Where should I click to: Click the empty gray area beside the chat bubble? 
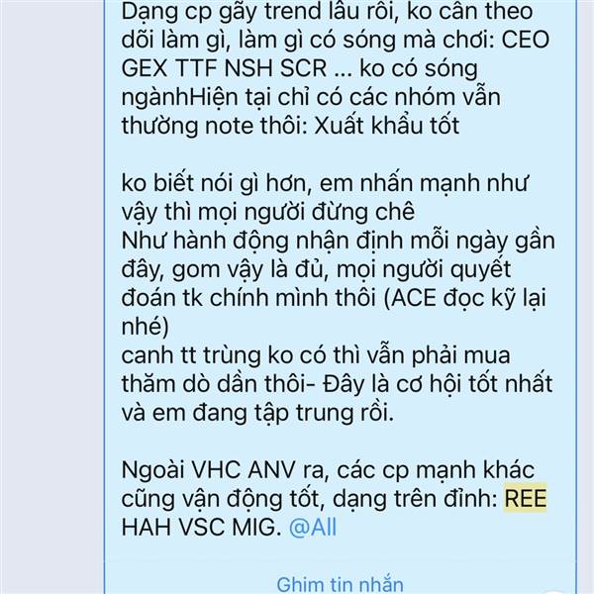pos(51,297)
